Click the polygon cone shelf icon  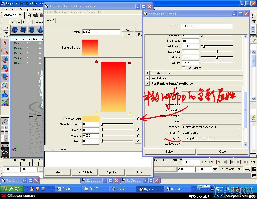pyautogui.click(x=40, y=30)
